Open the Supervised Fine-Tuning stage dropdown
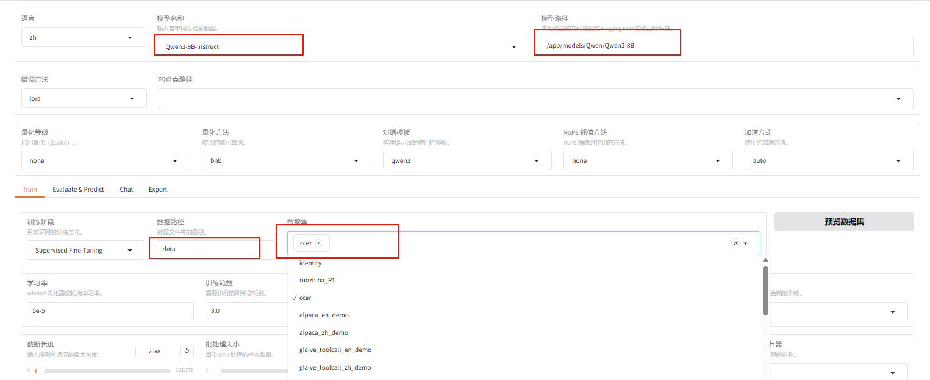 pyautogui.click(x=85, y=250)
